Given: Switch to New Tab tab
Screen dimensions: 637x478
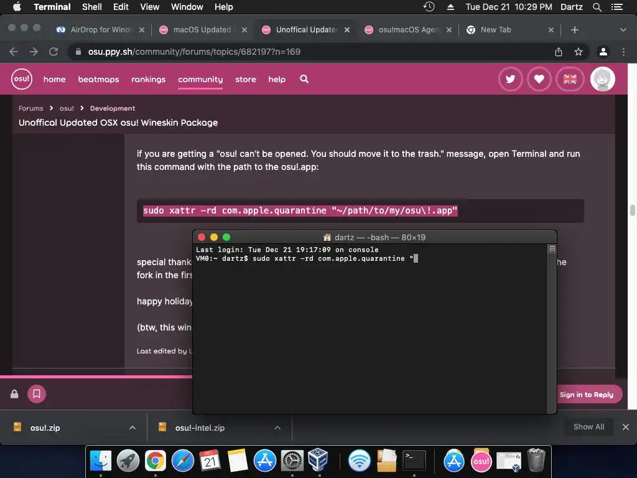Looking at the screenshot, I should coord(510,30).
